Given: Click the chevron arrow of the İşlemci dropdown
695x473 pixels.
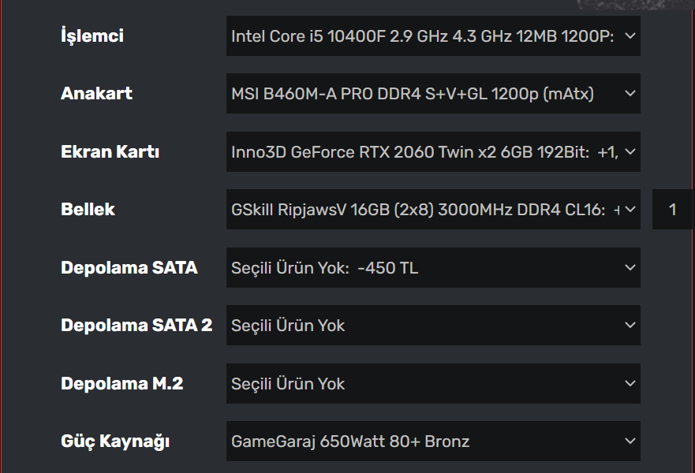Looking at the screenshot, I should 630,35.
